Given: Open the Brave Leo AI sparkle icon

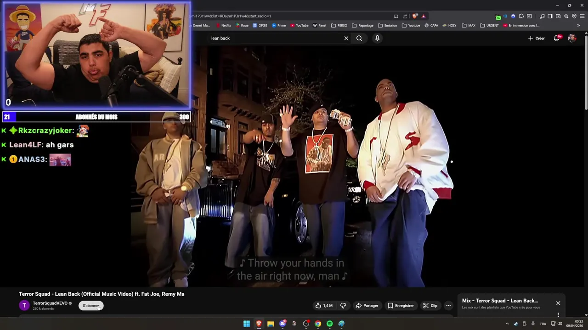Looking at the screenshot, I should click(x=566, y=16).
